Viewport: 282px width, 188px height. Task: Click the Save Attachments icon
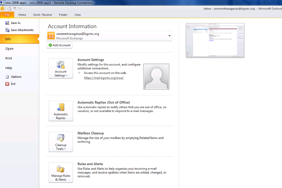tap(7, 30)
